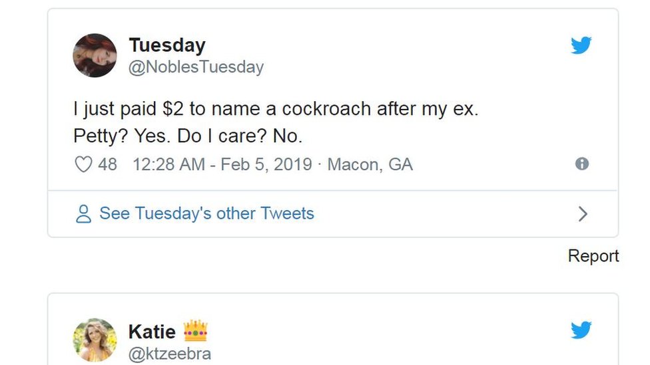Click the Report link below the tweet
This screenshot has width=650, height=365.
click(593, 256)
